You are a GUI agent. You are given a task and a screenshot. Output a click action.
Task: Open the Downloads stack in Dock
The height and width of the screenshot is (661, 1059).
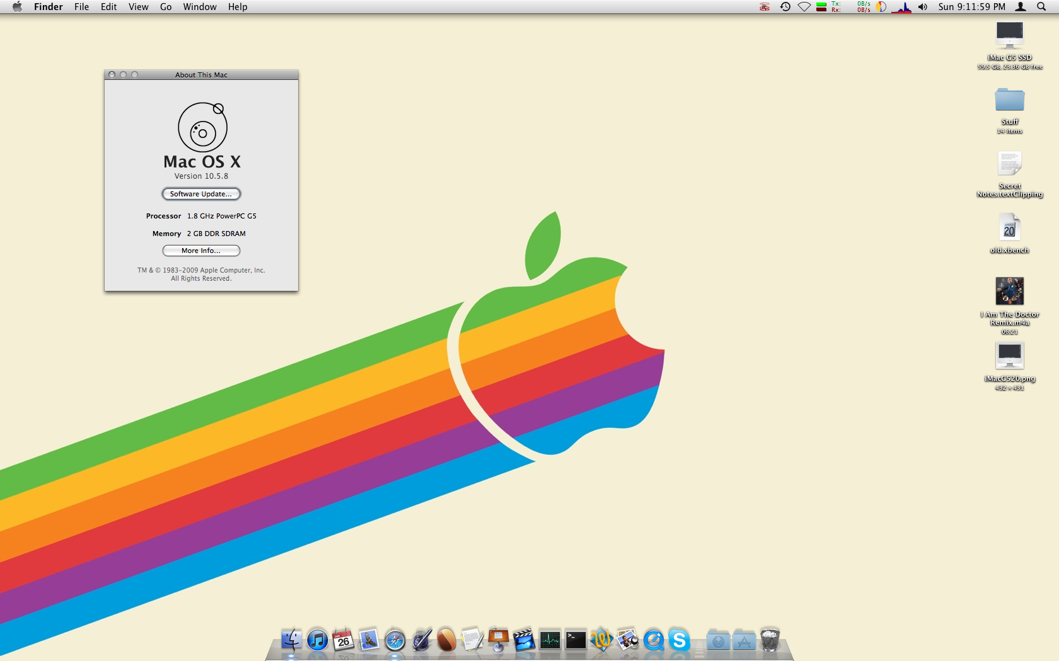point(718,640)
